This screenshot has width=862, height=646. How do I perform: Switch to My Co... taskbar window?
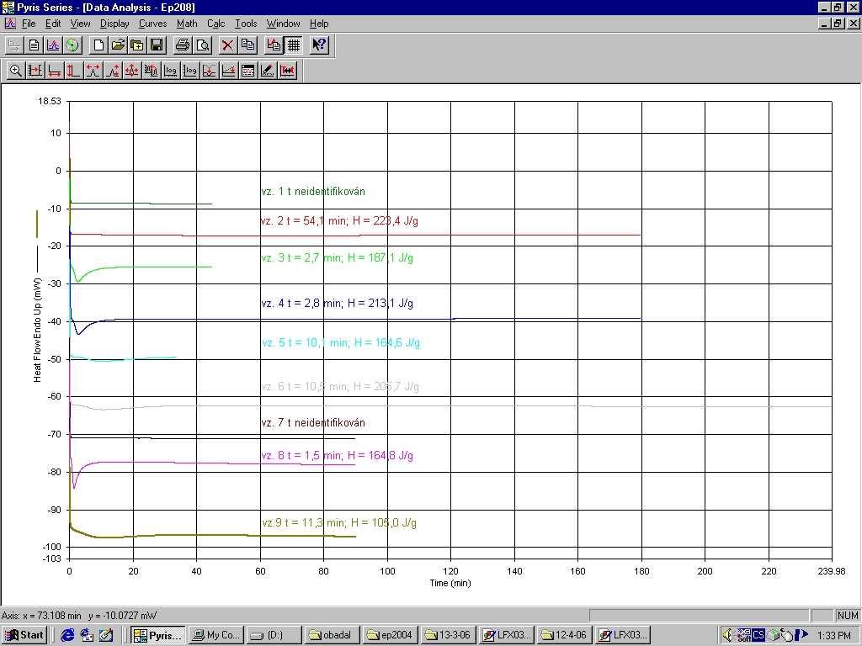[216, 635]
